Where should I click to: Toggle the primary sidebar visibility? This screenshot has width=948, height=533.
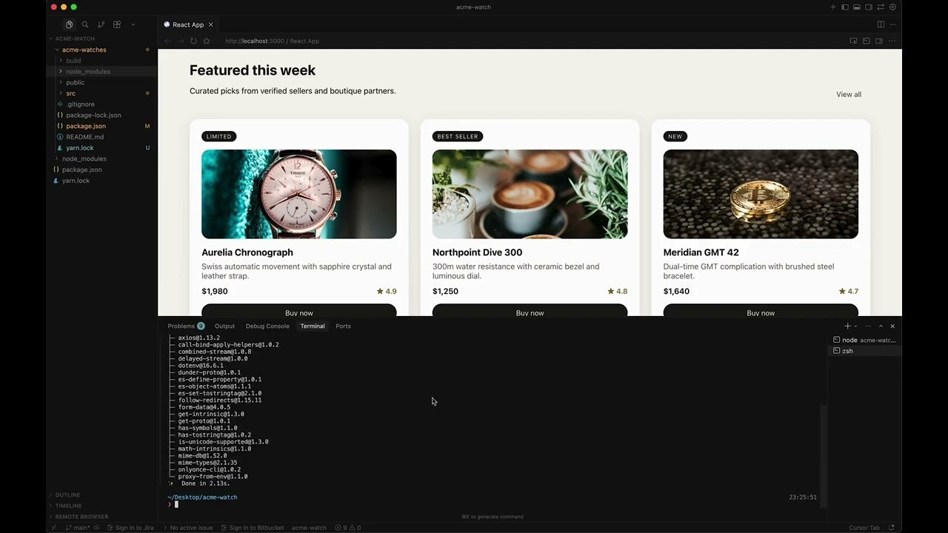[x=845, y=7]
